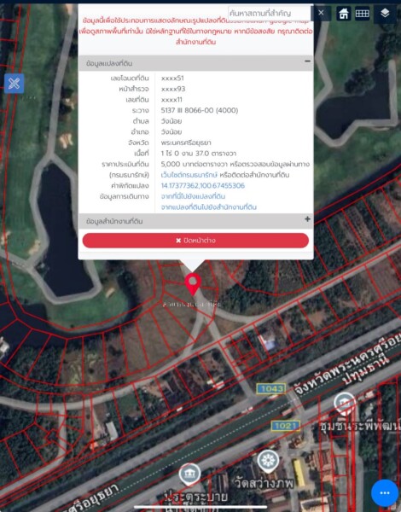The width and height of the screenshot is (401, 512).
Task: Click the ปิดหน้าต่าง red button
Action: coord(195,241)
